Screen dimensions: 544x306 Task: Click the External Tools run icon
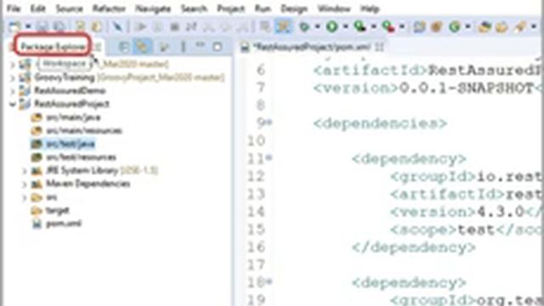[388, 26]
